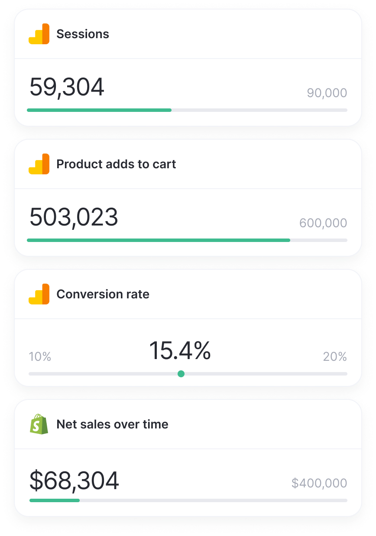The height and width of the screenshot is (536, 376).
Task: Click the 10% minimum label
Action: tap(40, 357)
